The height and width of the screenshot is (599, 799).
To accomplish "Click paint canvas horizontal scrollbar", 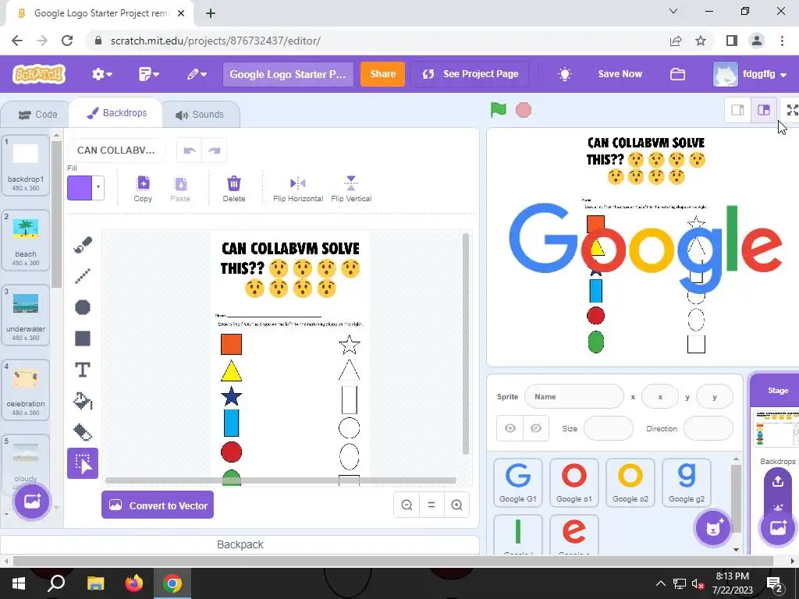I will 281,480.
